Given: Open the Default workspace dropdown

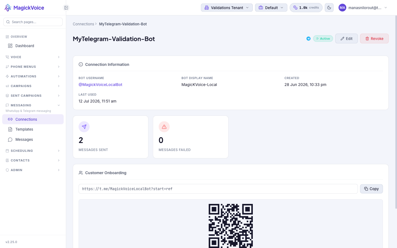Looking at the screenshot, I should click(x=271, y=8).
